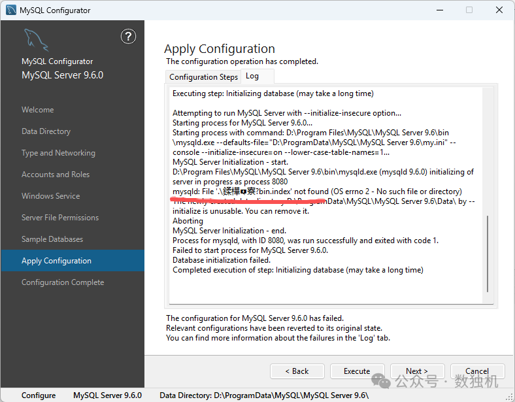
Task: Go to the Welcome step
Action: tap(38, 110)
